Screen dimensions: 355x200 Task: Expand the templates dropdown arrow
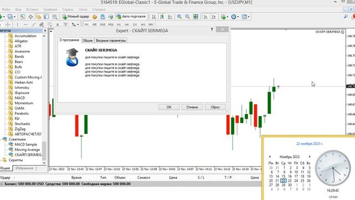point(248,17)
